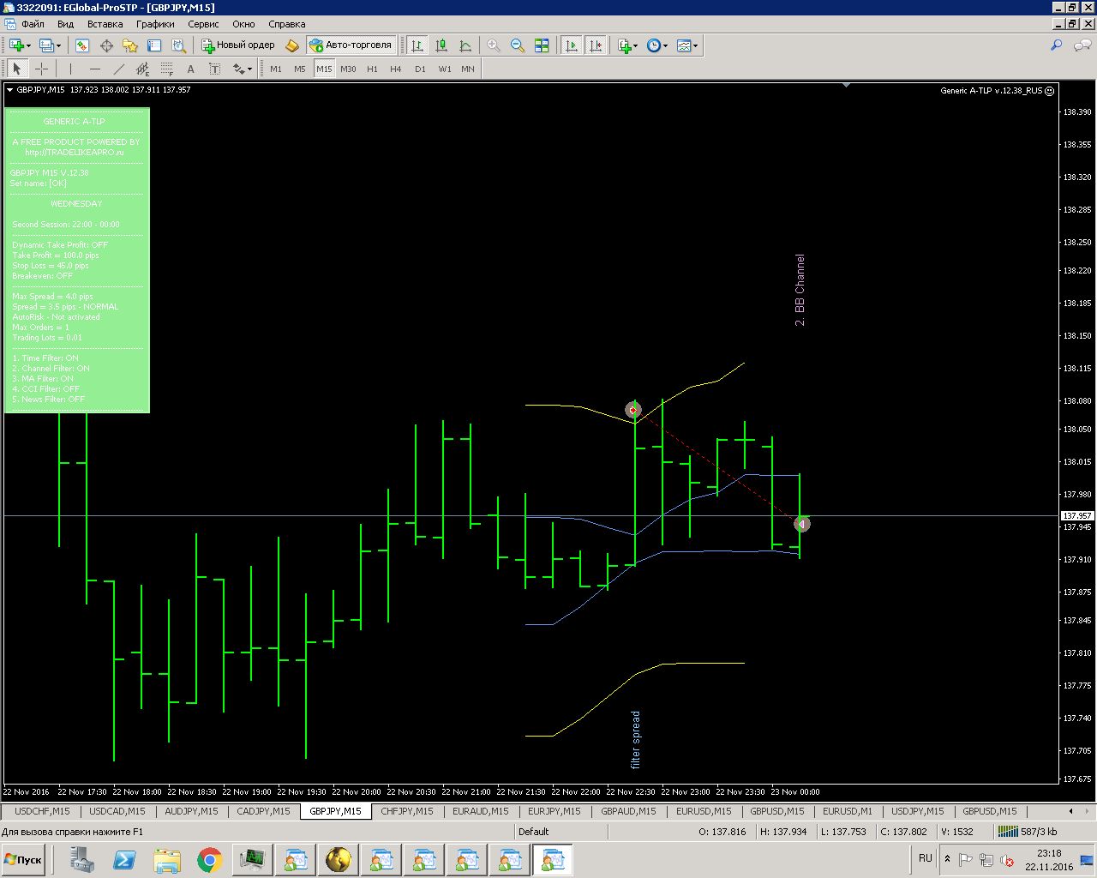Switch to candlestick chart icon
This screenshot has width=1097, height=878.
(441, 45)
